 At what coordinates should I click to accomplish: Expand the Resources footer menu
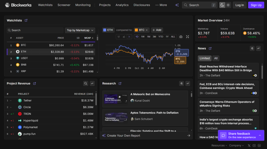tap(219, 146)
